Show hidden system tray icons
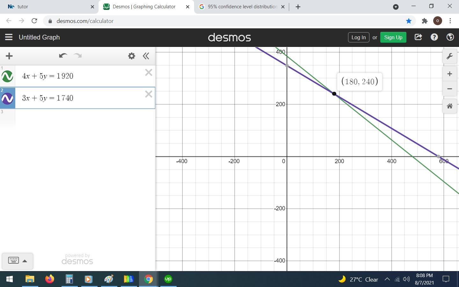Image resolution: width=459 pixels, height=287 pixels. 387,279
